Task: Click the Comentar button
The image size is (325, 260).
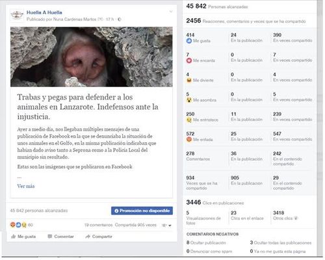Action: [x=60, y=237]
